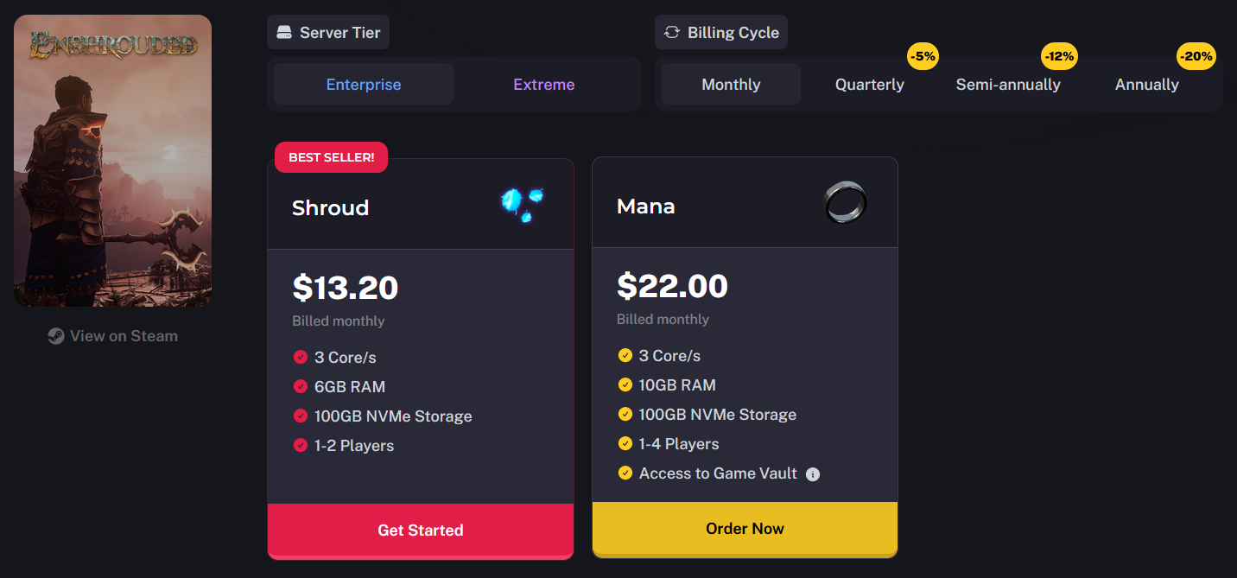The image size is (1237, 578).
Task: Click the Mana ring icon
Action: (845, 203)
